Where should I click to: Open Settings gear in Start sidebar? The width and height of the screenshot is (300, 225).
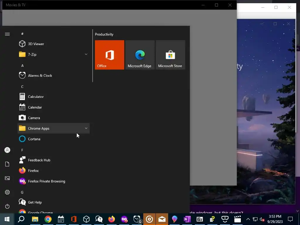7,192
